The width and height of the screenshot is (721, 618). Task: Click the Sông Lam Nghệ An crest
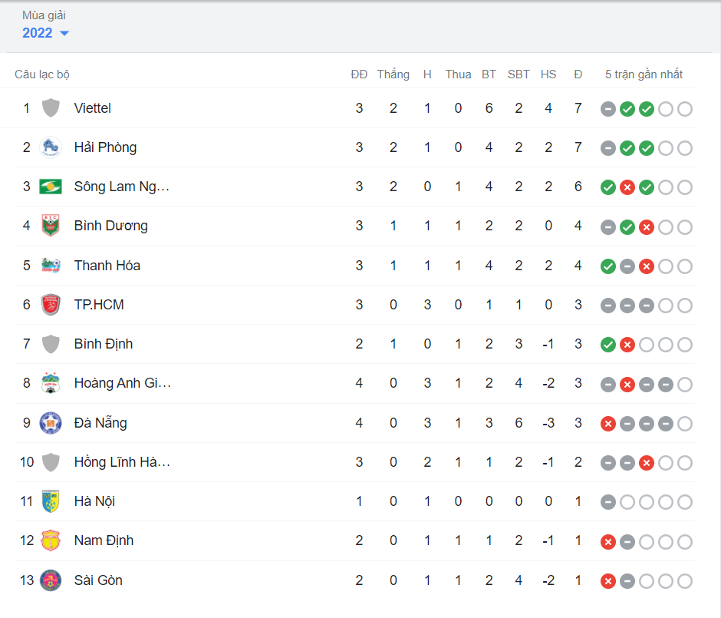pyautogui.click(x=51, y=187)
